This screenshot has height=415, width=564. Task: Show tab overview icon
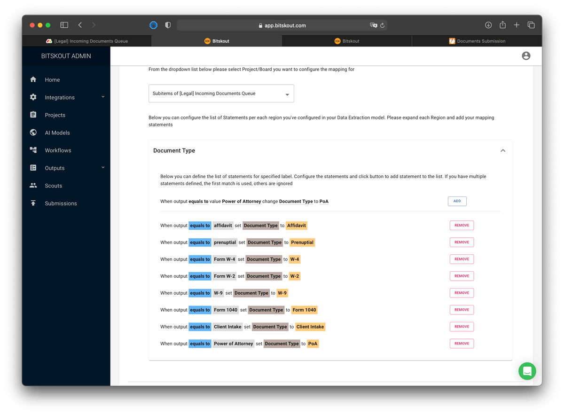click(531, 25)
